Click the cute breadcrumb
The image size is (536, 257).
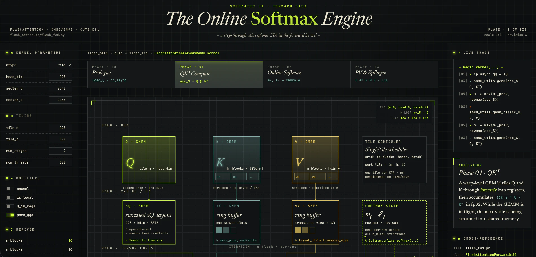coord(118,53)
